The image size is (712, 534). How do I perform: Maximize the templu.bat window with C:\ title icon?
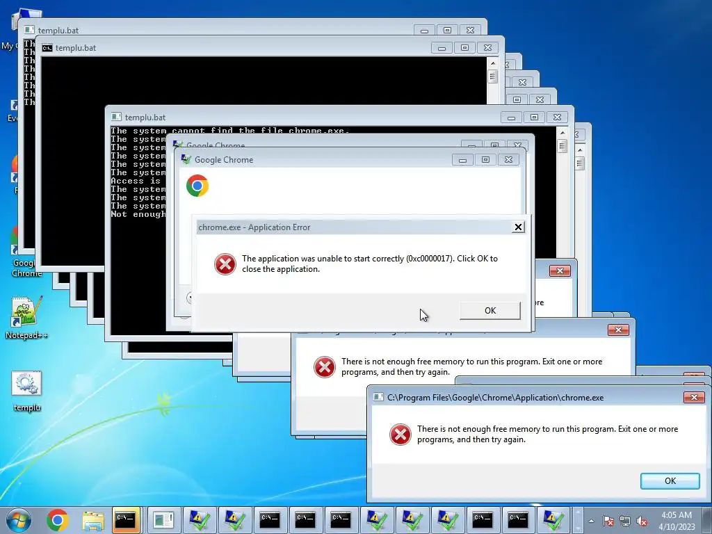464,48
